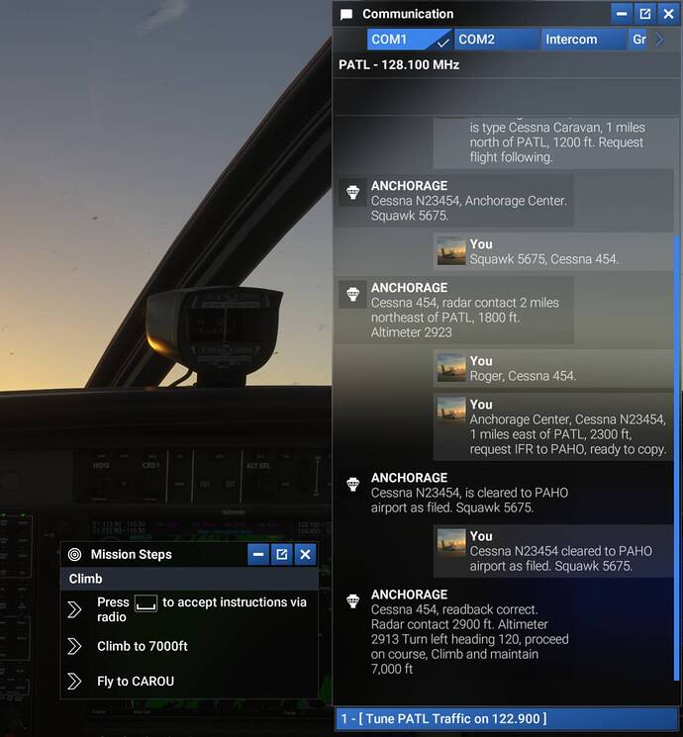Expand the 'Fly to CAROU' step chevron

click(74, 681)
